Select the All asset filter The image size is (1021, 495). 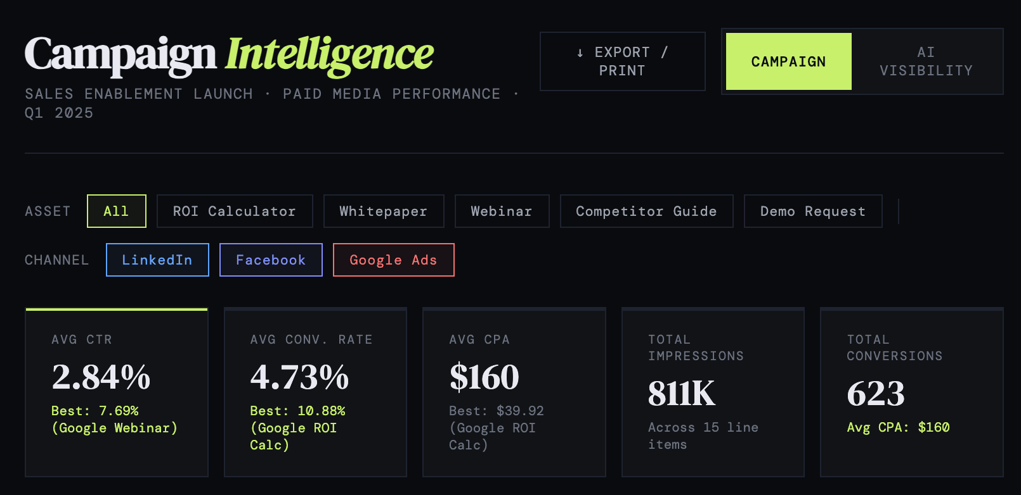click(116, 211)
